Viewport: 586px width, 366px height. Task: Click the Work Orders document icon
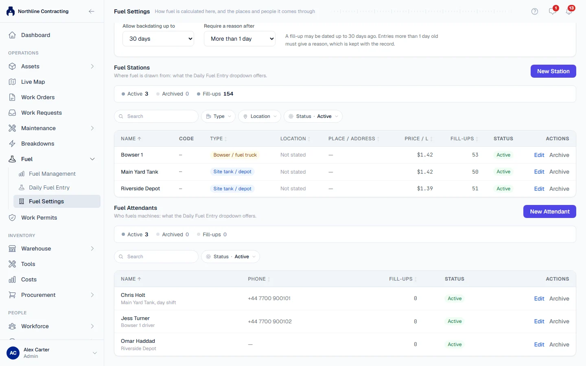click(x=12, y=97)
